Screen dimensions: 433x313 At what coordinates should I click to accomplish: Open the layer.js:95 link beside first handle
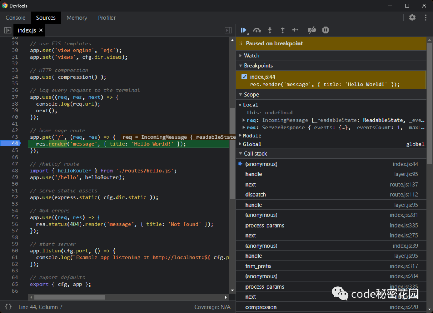(x=406, y=174)
